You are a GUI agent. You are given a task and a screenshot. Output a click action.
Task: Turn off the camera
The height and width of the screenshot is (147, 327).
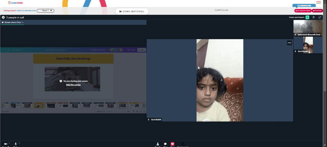(x=6, y=144)
